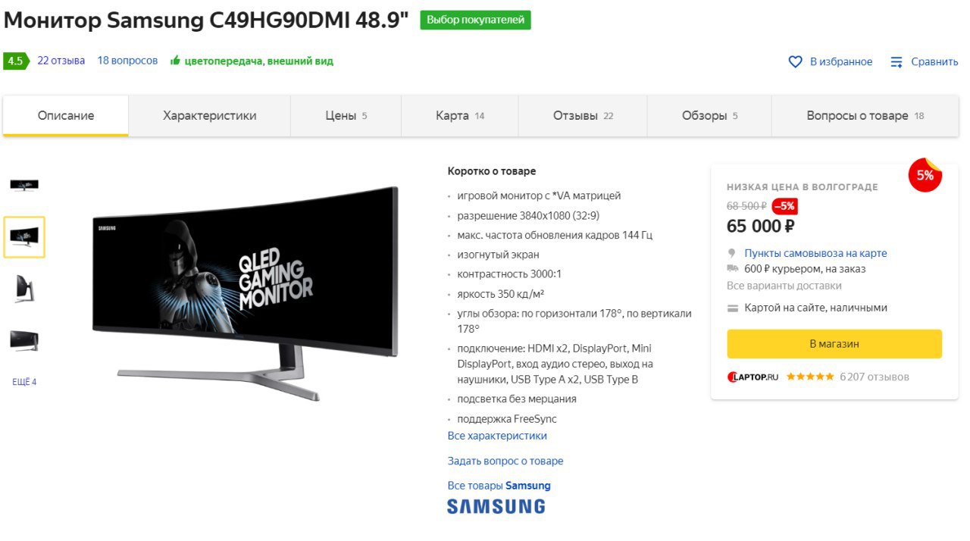
Task: Click the 4.5 rating badge
Action: [15, 61]
